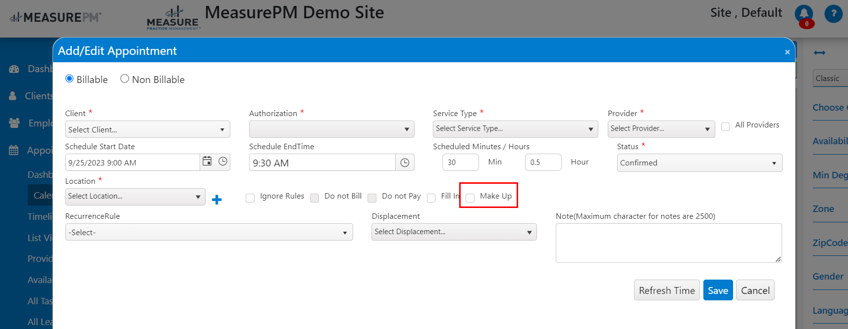848x329 pixels.
Task: Open clock picker for Schedule EndTime
Action: point(405,163)
